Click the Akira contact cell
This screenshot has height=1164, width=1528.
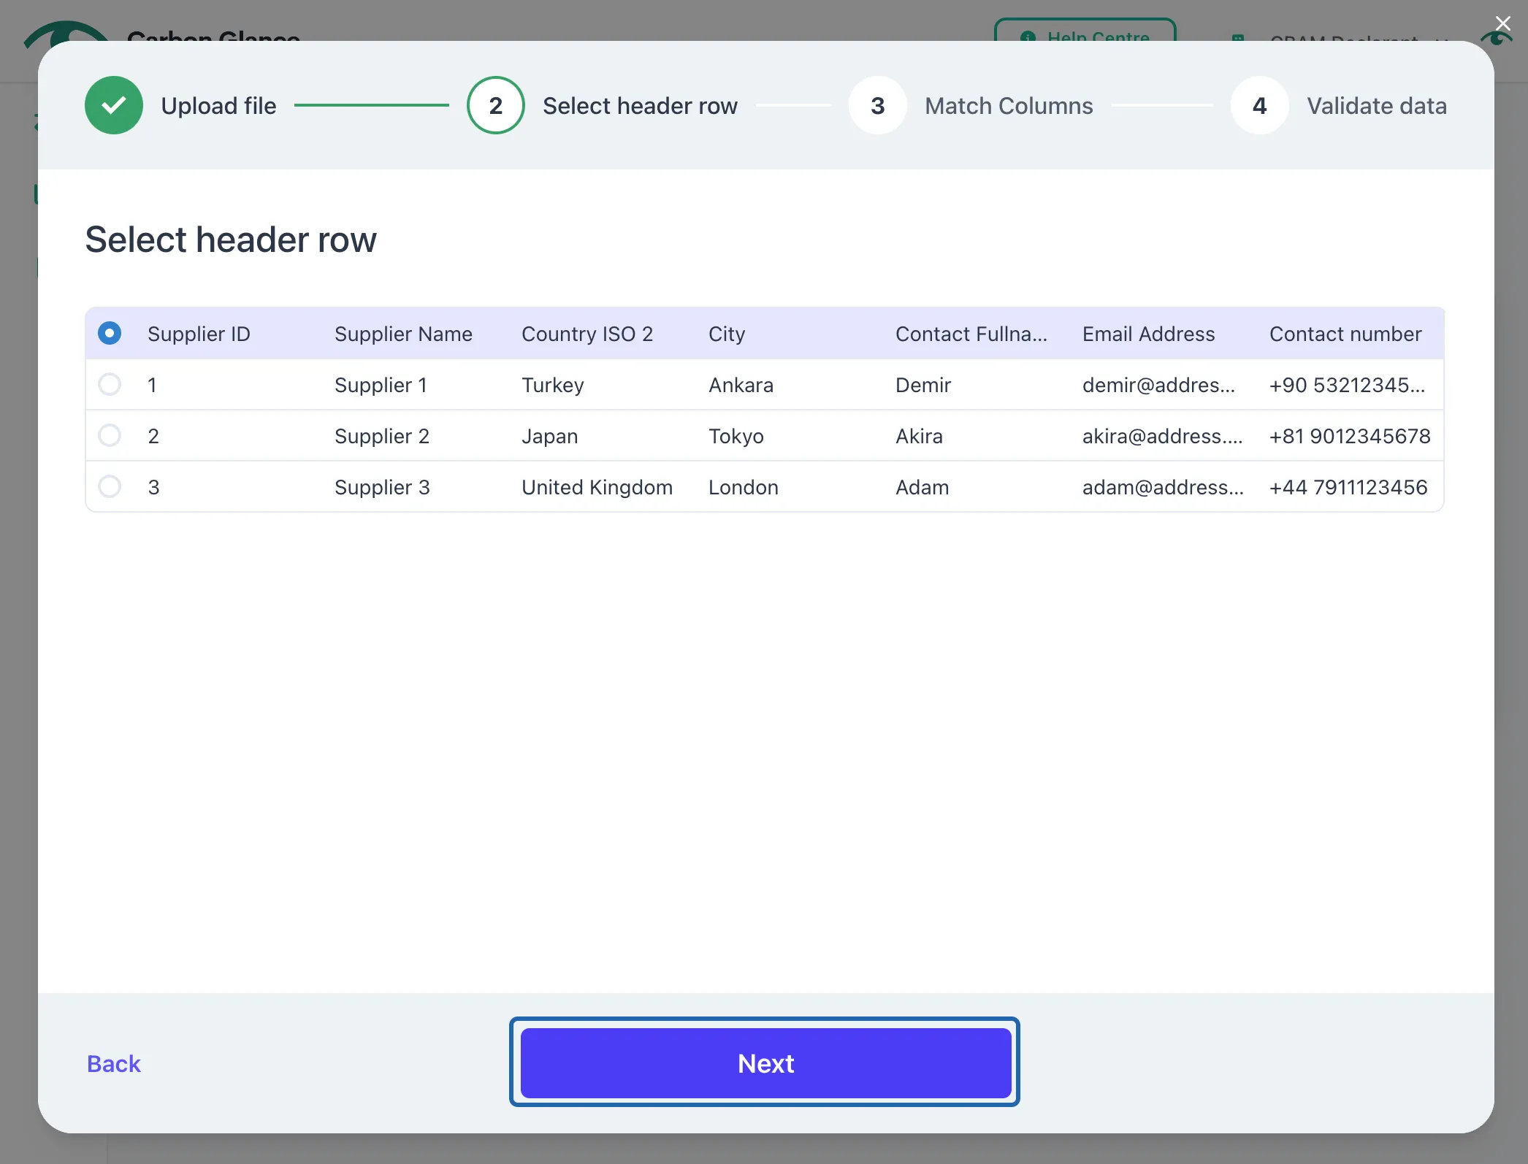[919, 436]
